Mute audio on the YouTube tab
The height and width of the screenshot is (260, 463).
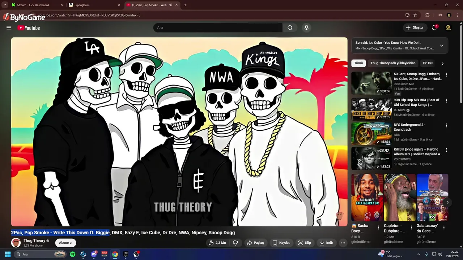point(170,5)
